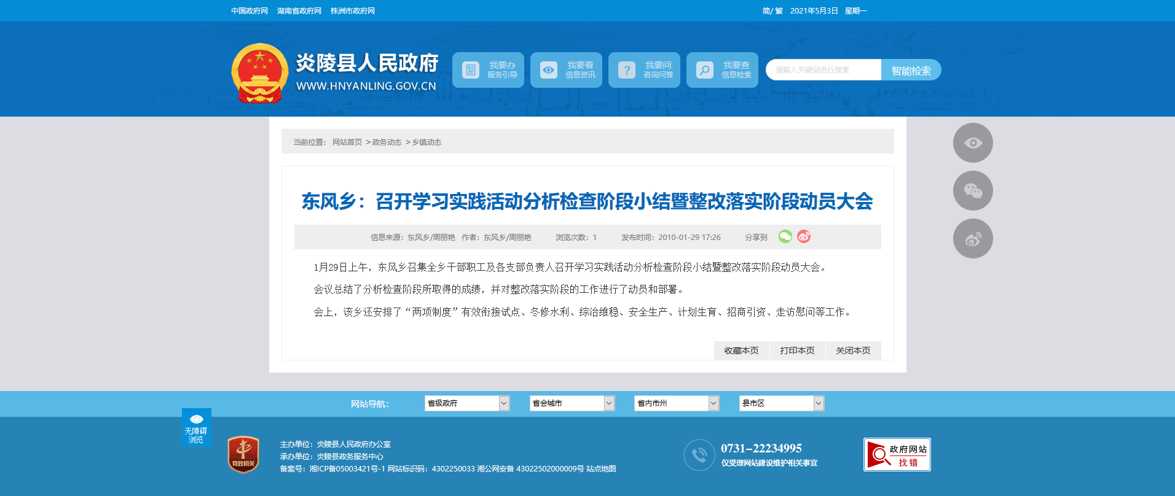Select the 我要问 咨询问答 menu item
Screen dimensions: 1175x496
pos(644,70)
